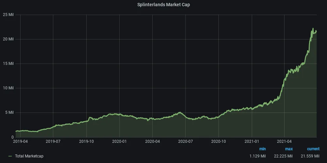The image size is (327, 163).
Task: Sort legend by the current column header
Action: [313, 149]
